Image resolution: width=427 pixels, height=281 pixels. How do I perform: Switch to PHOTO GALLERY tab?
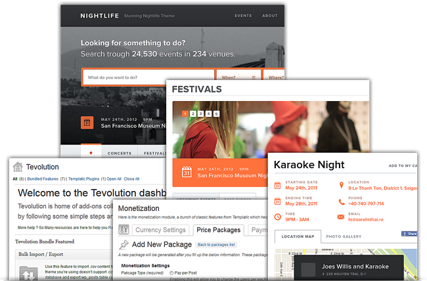tap(344, 236)
